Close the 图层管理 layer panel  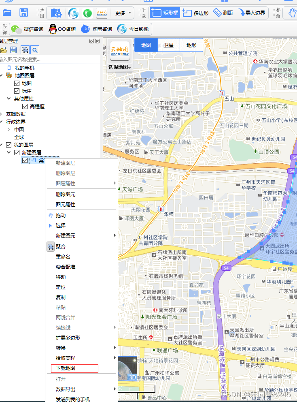tap(97, 41)
